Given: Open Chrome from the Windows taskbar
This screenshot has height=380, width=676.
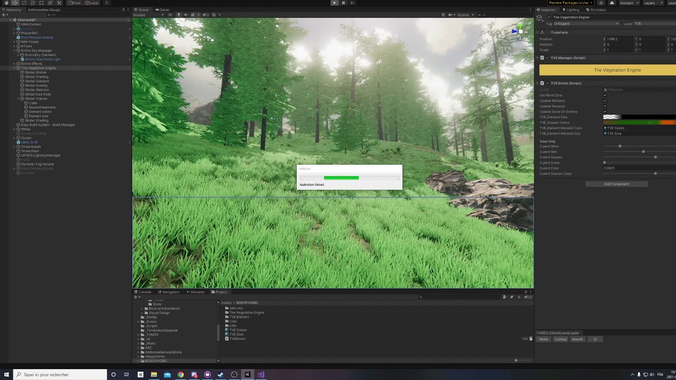Looking at the screenshot, I should point(181,374).
